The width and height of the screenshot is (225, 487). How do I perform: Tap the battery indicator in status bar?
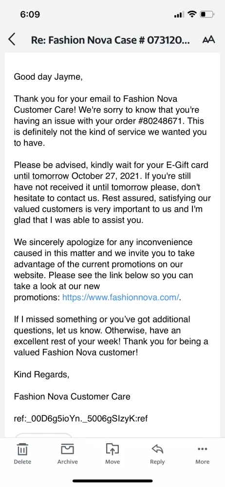point(207,14)
